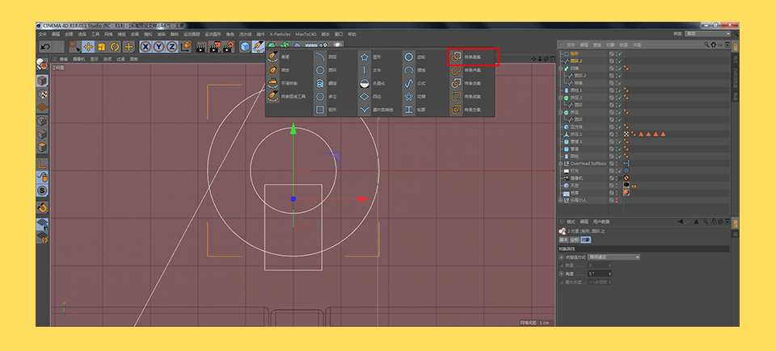776x351 pixels.
Task: Open the MaxToC4D menu
Action: pyautogui.click(x=306, y=35)
